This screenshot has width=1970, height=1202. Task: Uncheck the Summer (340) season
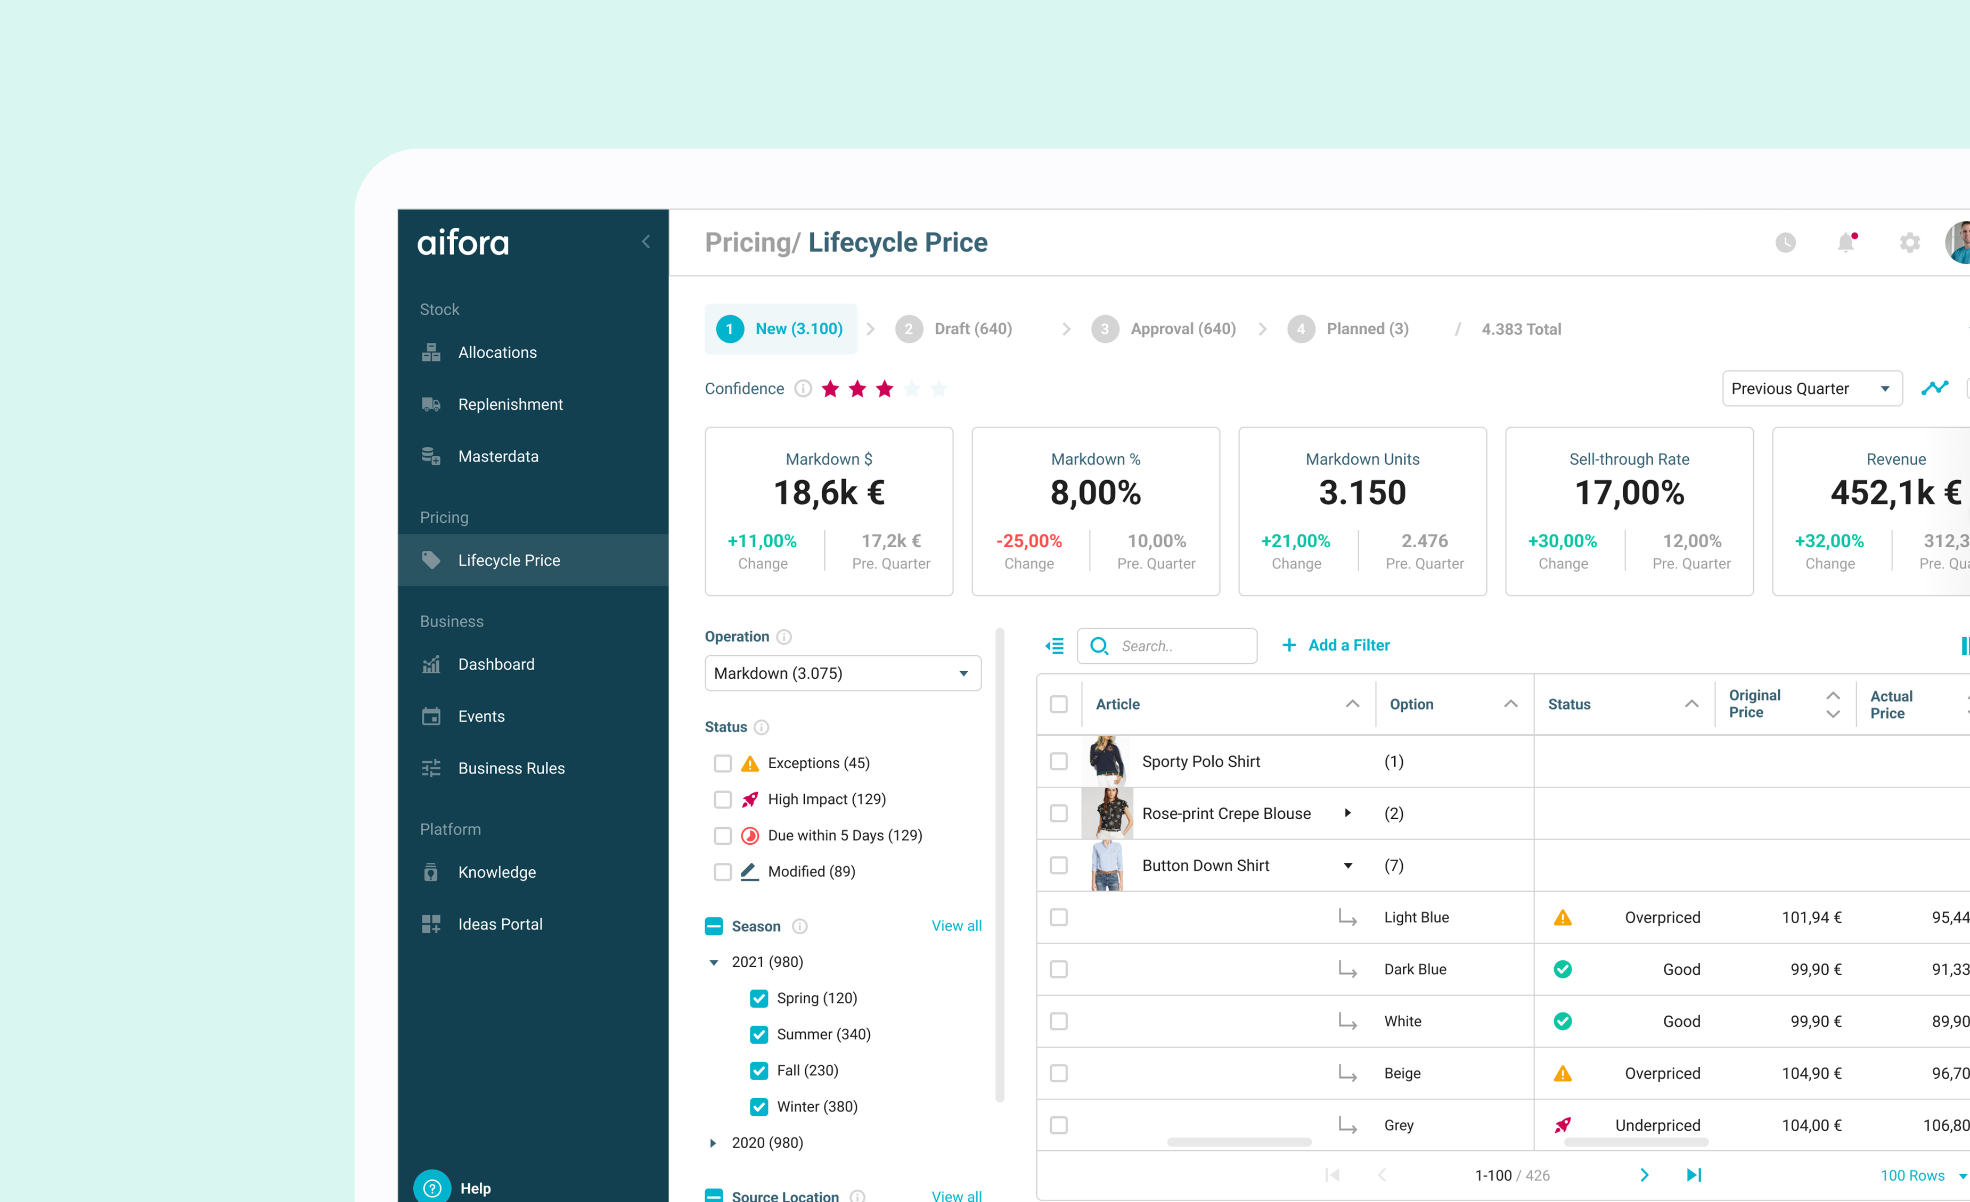(759, 1034)
